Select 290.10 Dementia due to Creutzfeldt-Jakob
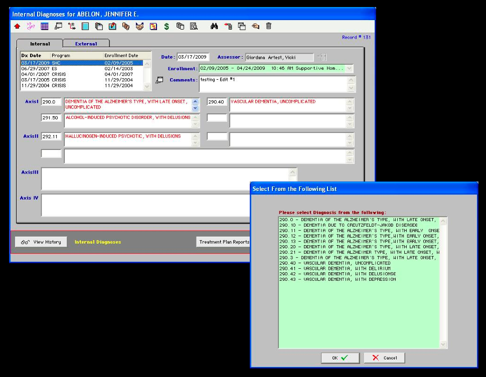The width and height of the screenshot is (486, 377). pos(359,225)
